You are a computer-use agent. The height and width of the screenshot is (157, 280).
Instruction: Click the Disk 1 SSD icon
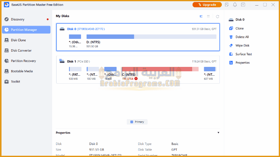click(62, 61)
